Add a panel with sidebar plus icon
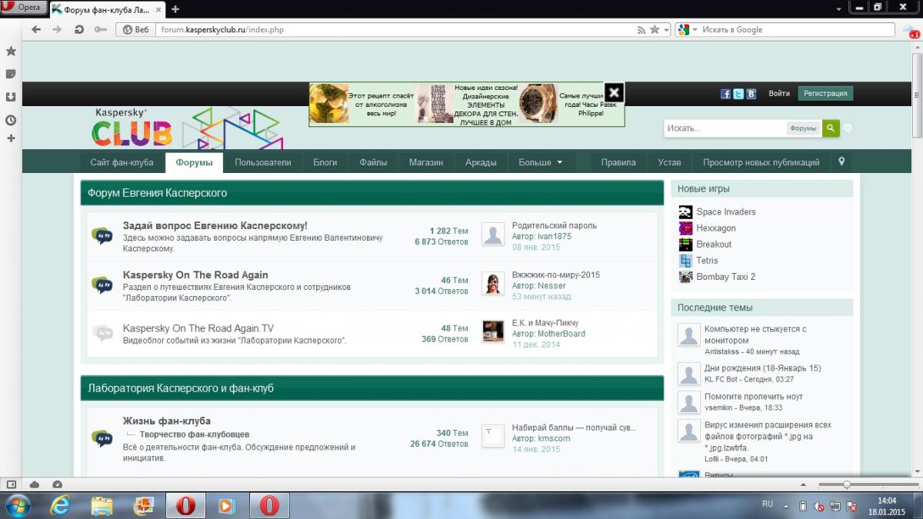923x519 pixels. coord(11,138)
